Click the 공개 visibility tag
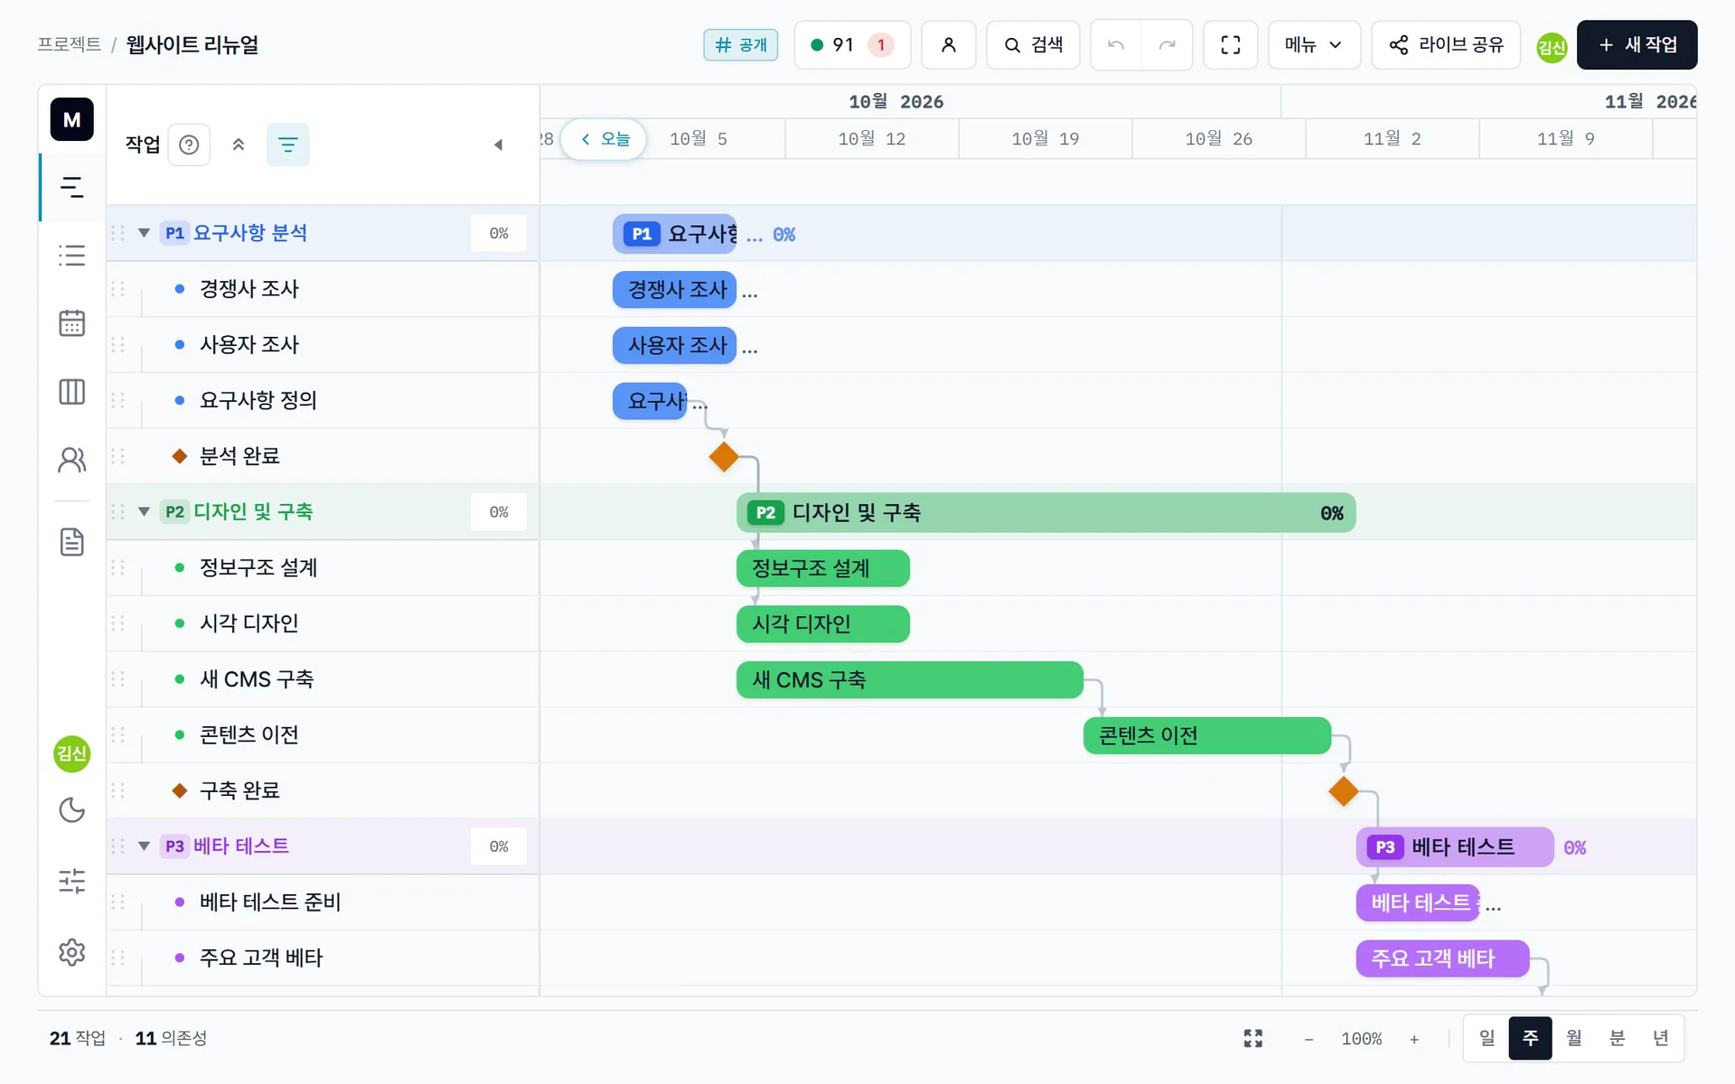Screen dimensions: 1735x1084 coord(741,44)
